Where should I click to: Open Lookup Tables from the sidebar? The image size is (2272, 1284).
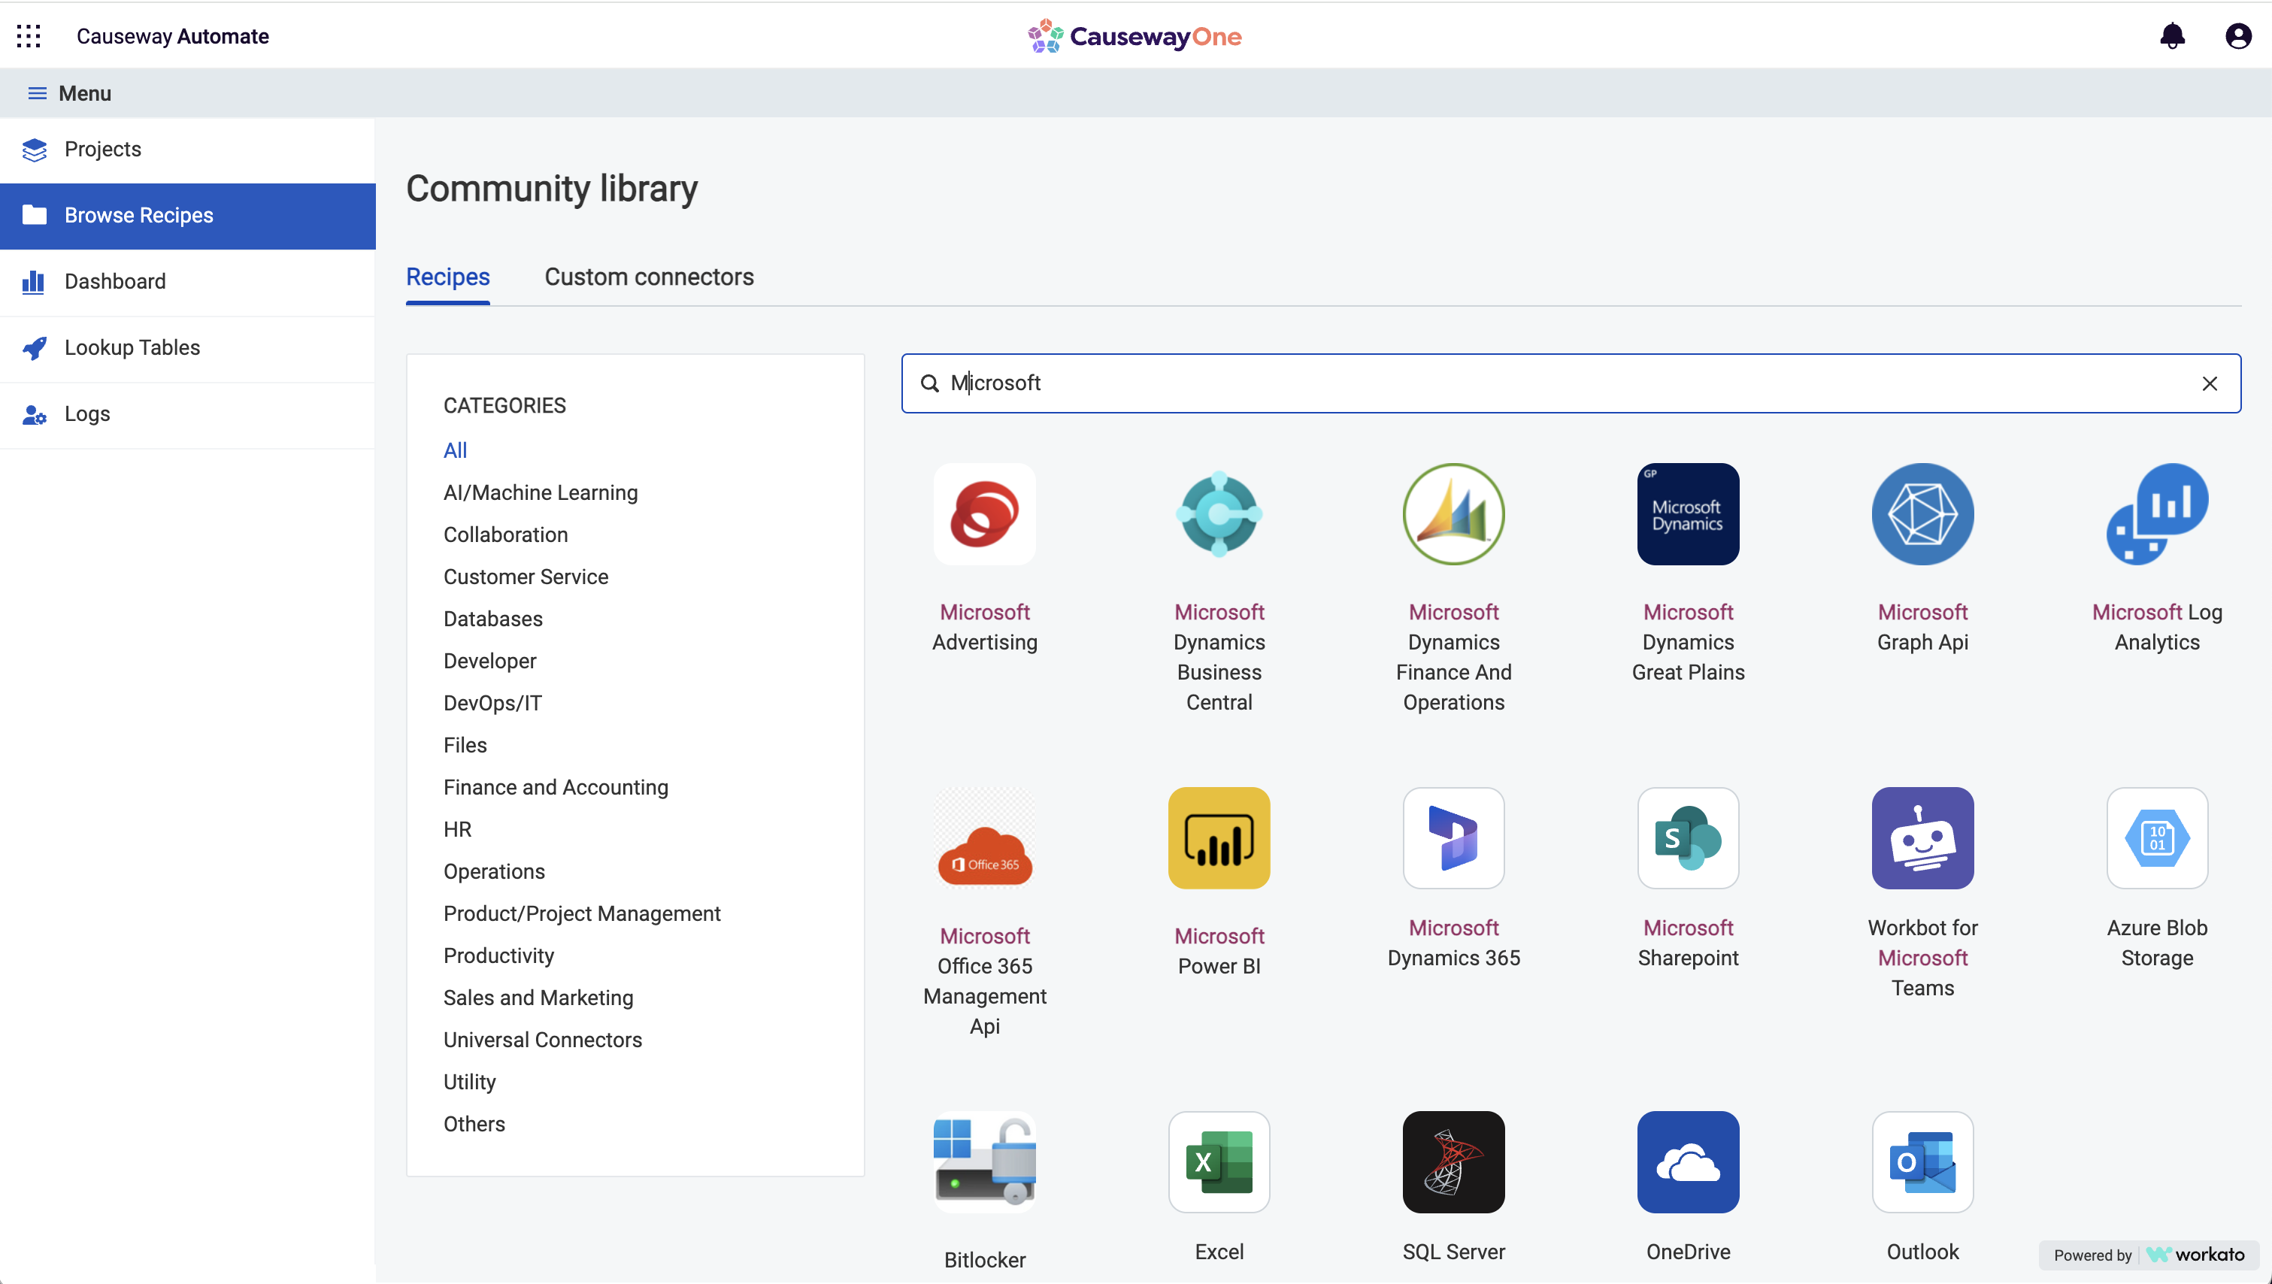tap(188, 348)
